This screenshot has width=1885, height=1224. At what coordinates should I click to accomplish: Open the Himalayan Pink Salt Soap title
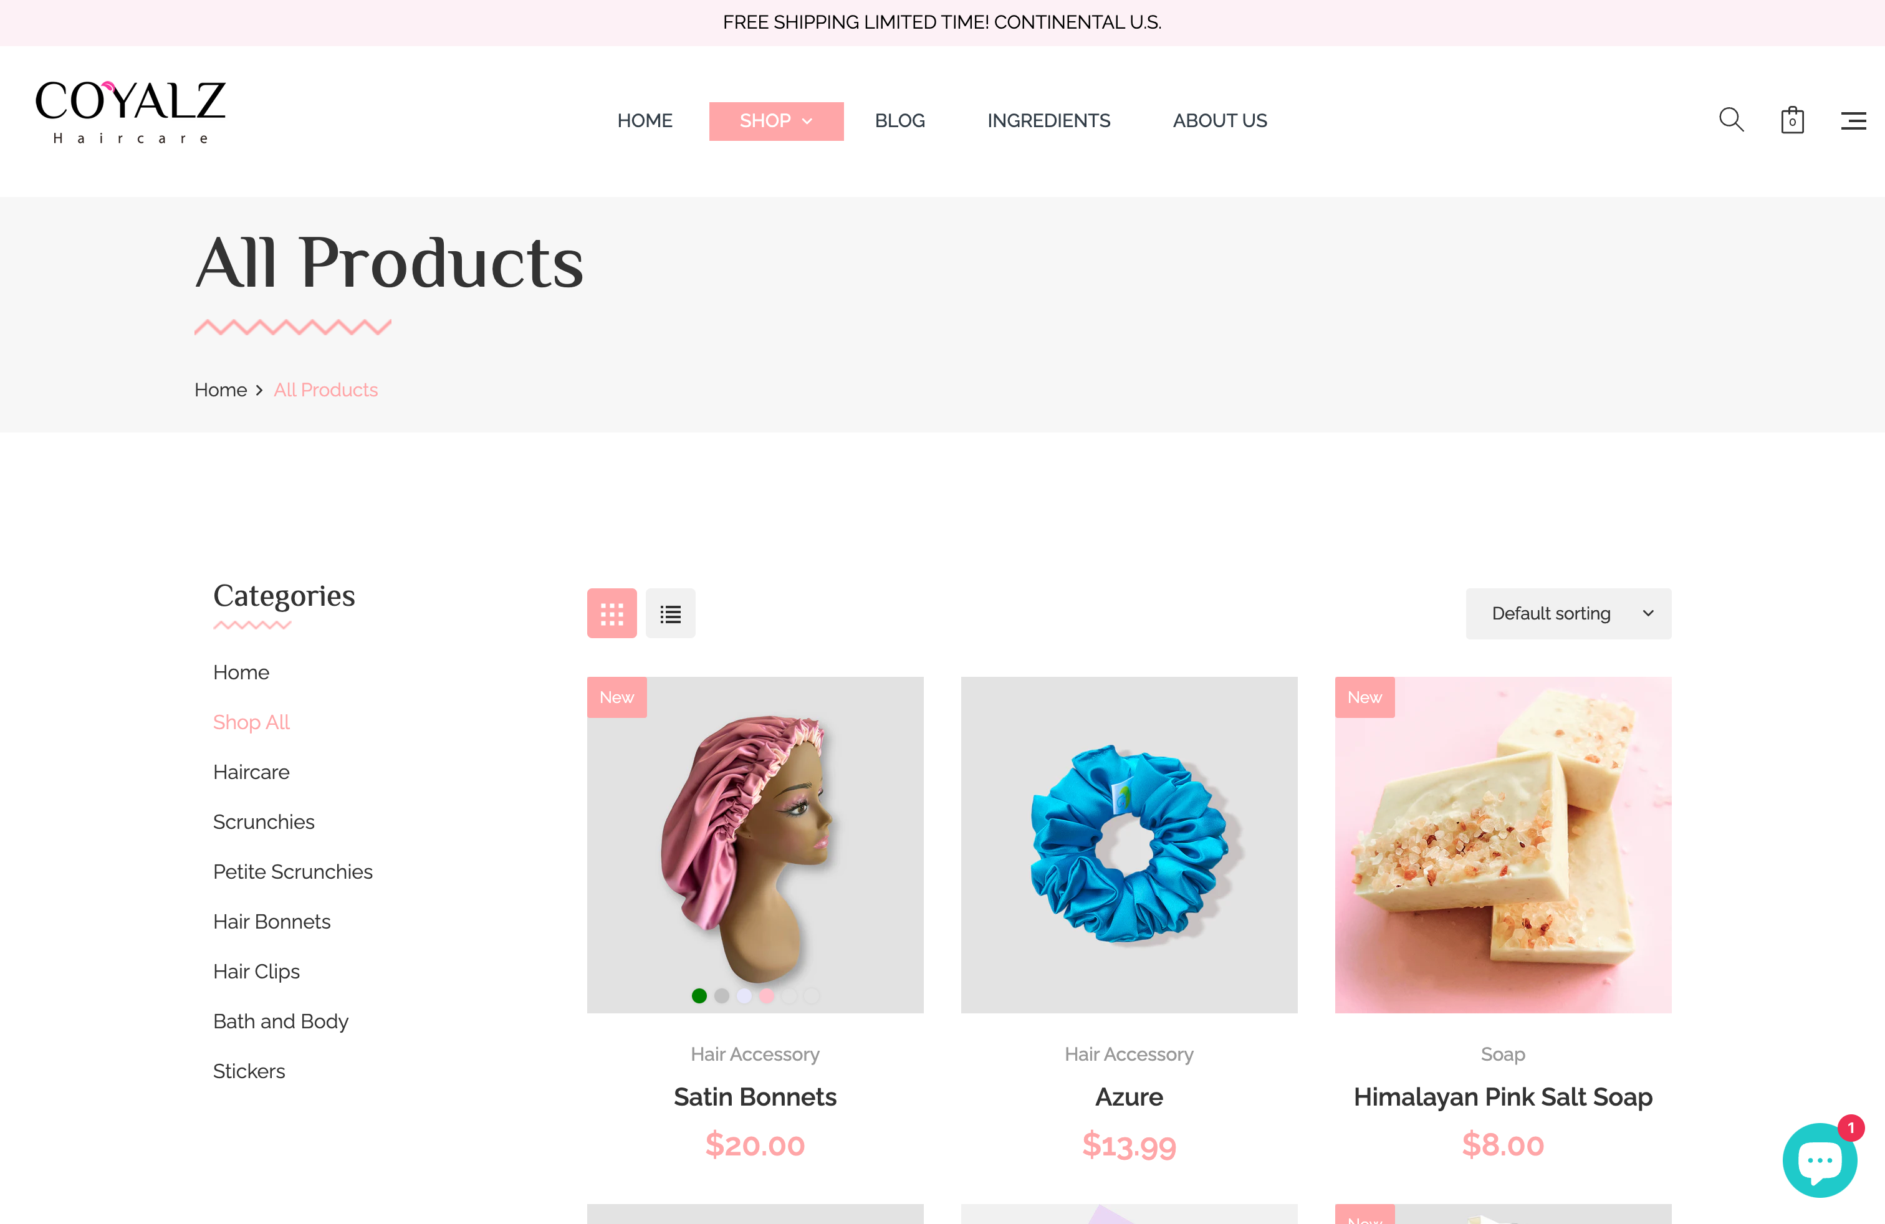(1504, 1096)
